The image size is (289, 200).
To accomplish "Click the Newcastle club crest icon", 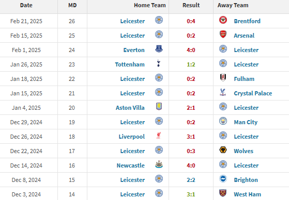I will (159, 164).
